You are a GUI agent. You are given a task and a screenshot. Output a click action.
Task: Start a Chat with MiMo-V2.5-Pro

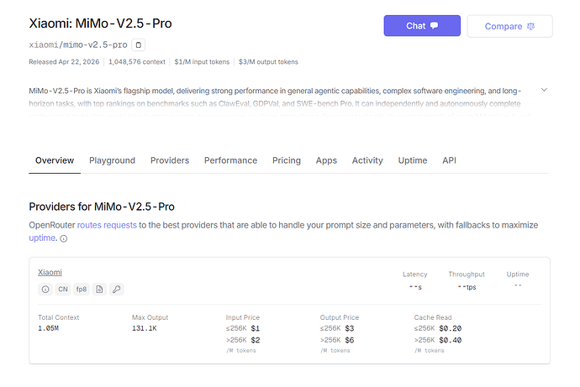[422, 26]
